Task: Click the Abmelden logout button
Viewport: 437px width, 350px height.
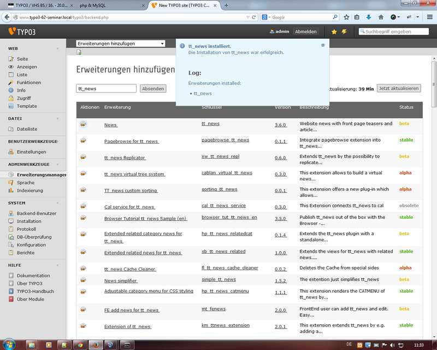Action: (306, 32)
